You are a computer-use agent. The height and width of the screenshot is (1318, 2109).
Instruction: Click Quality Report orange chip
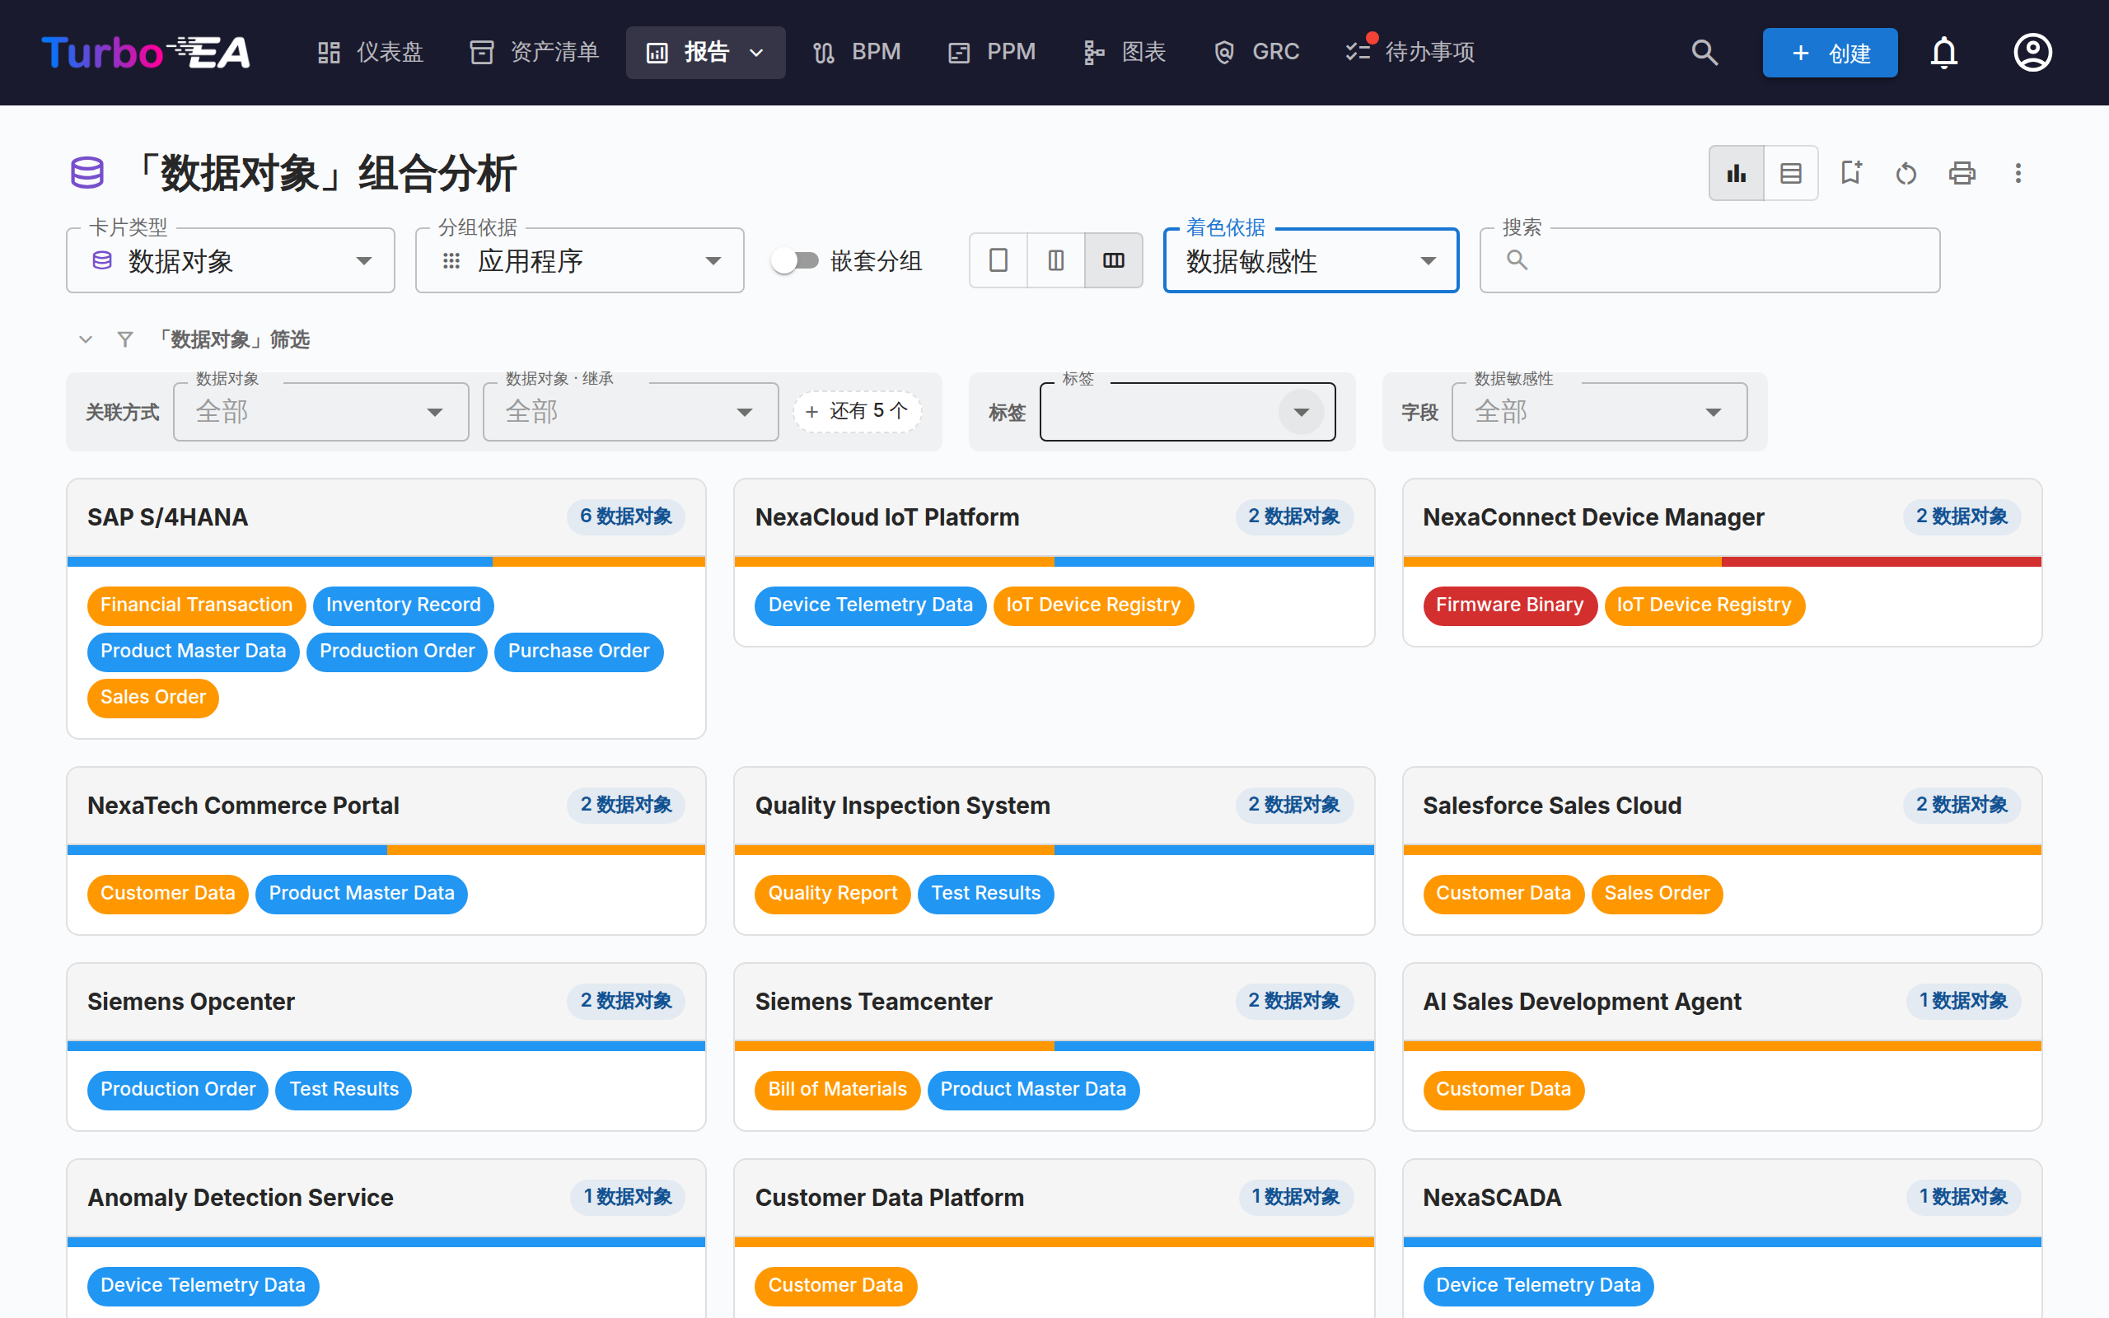(x=832, y=894)
